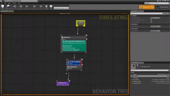
Task: Select the AILocation blackboard key
Action: (x=150, y=80)
